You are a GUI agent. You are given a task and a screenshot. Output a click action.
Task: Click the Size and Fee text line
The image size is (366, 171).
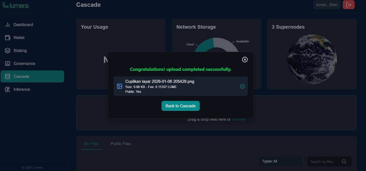click(151, 87)
